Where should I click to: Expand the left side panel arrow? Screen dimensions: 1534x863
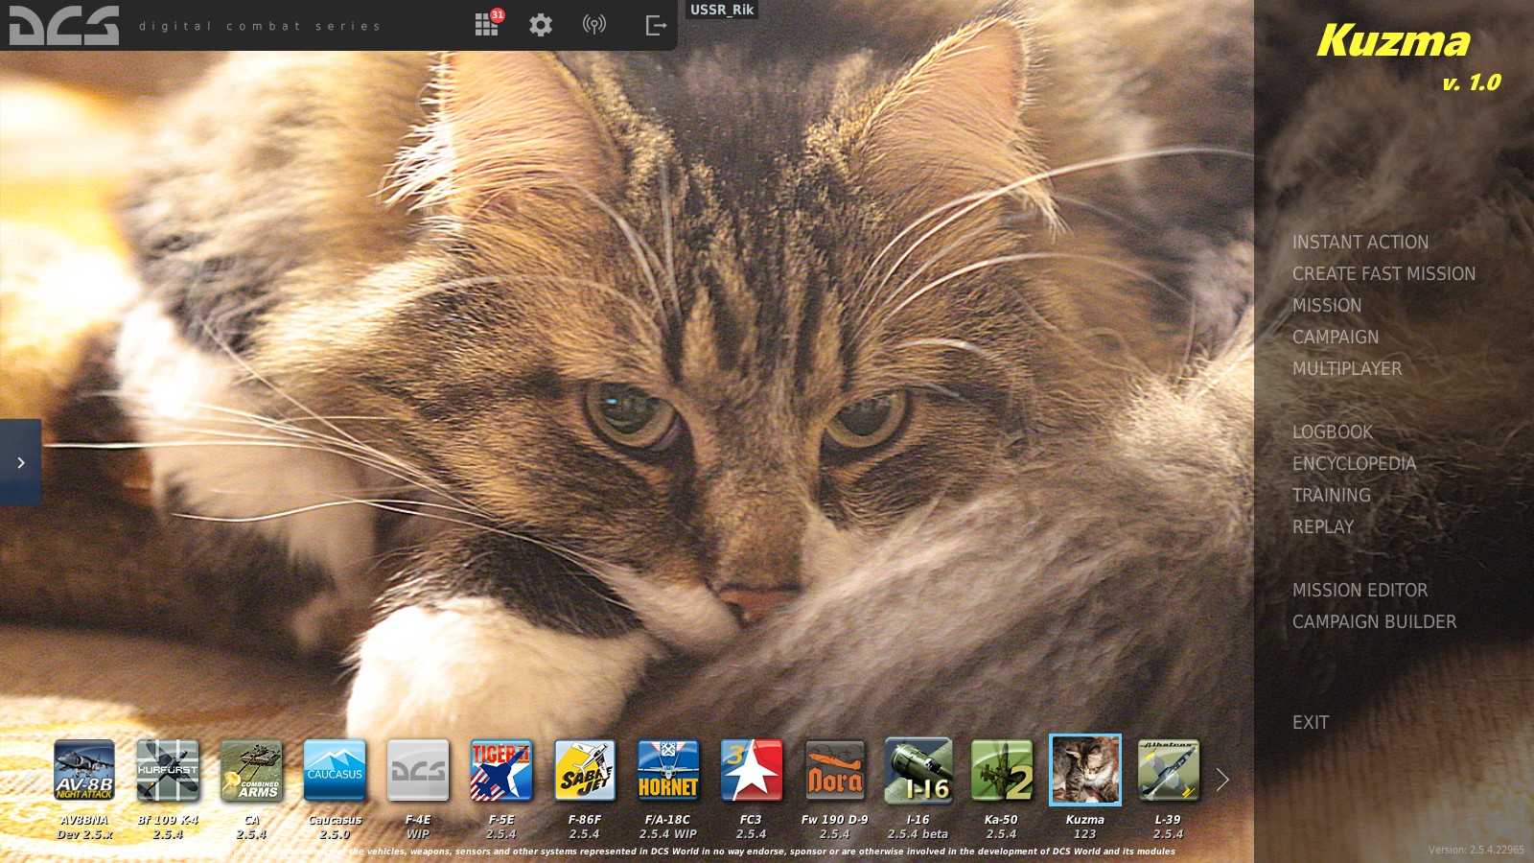point(20,462)
